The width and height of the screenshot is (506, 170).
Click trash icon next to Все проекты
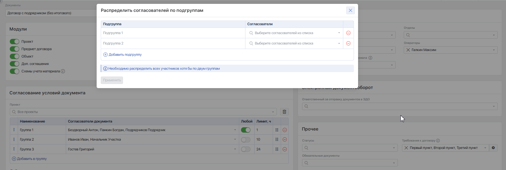(x=284, y=112)
